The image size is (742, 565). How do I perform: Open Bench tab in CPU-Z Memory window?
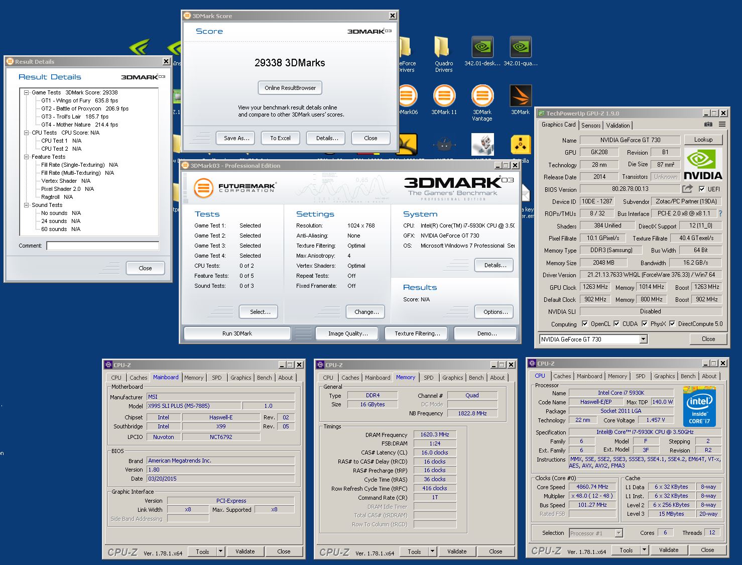tap(476, 378)
